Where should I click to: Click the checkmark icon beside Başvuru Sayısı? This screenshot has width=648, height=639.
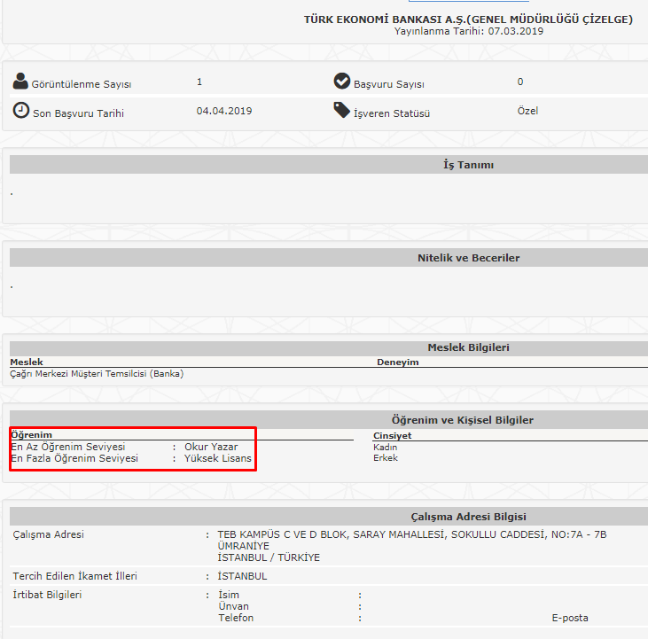(x=342, y=81)
